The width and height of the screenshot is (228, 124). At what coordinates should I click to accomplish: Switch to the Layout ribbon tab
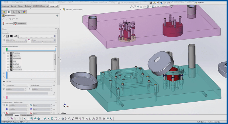[x=13, y=6]
